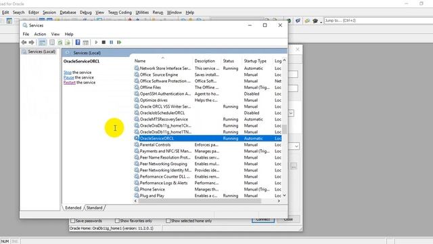Viewport: 433px width, 244px height.
Task: Select the OracleJobSchedulerORCL row
Action: click(x=208, y=113)
